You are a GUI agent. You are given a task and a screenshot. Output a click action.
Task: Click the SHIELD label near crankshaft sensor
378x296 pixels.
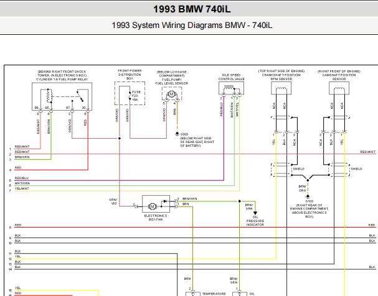(299, 169)
